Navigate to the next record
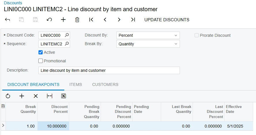256x135 pixels. click(119, 20)
